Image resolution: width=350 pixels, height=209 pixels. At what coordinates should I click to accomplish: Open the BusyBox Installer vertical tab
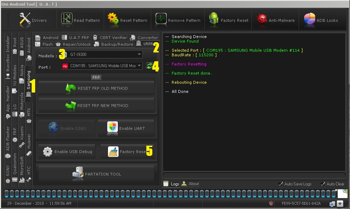tap(8, 57)
